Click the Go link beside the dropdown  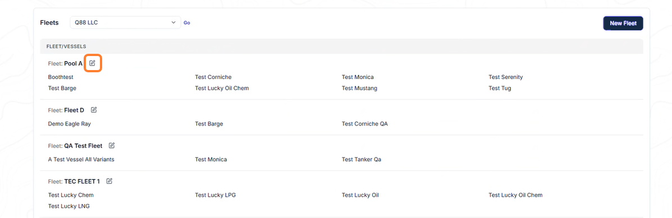click(187, 22)
